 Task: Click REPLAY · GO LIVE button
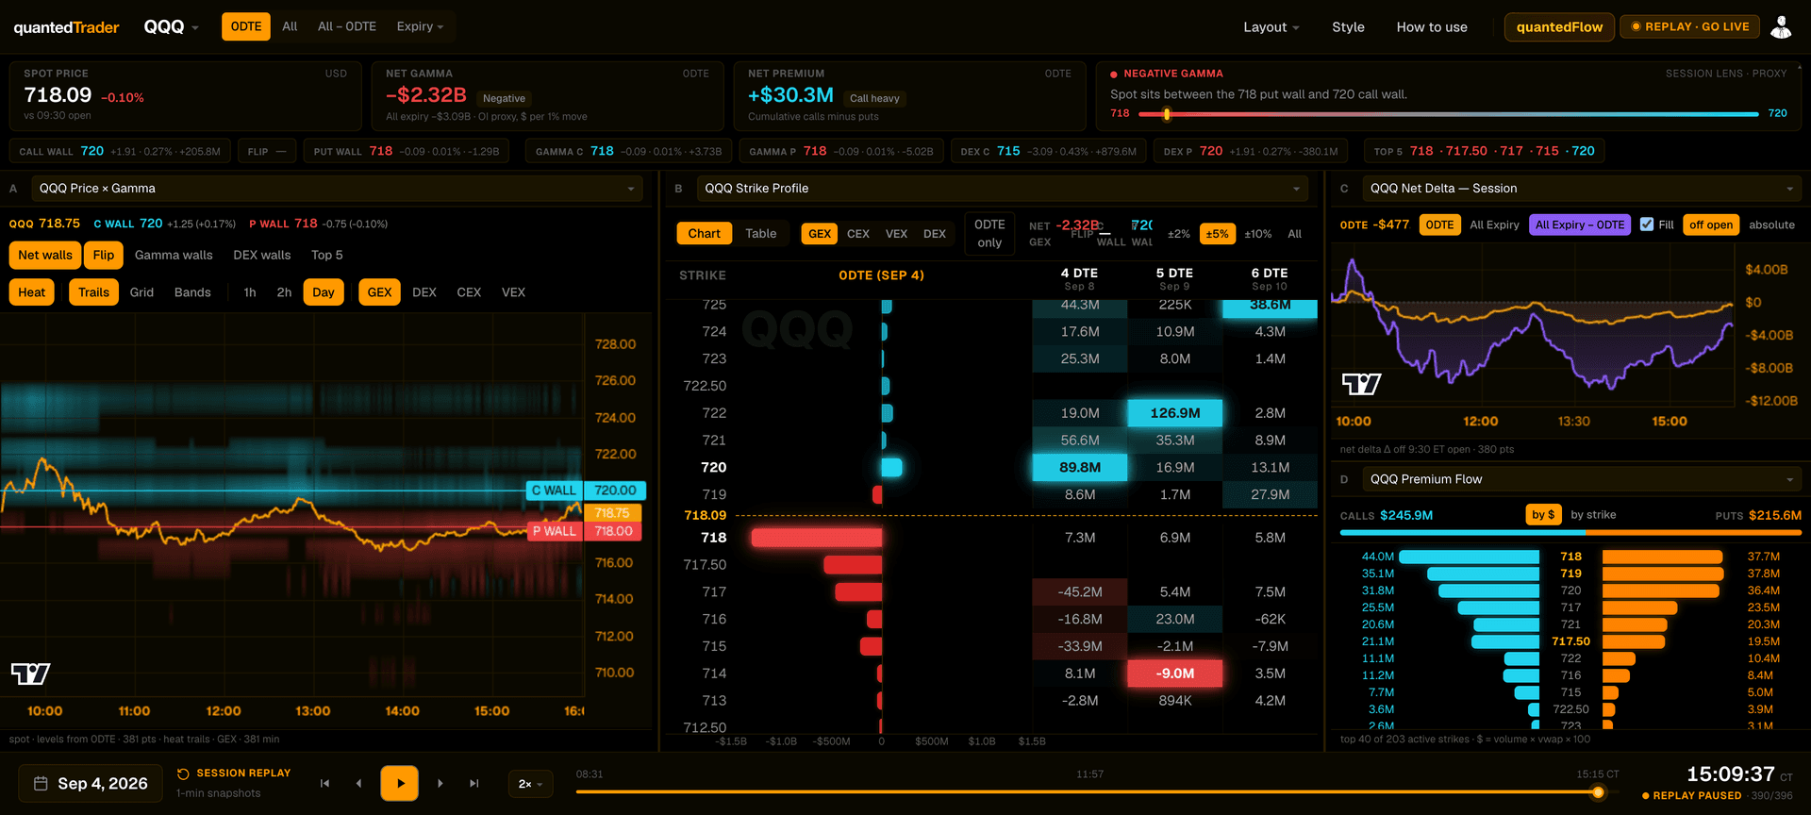[x=1690, y=26]
